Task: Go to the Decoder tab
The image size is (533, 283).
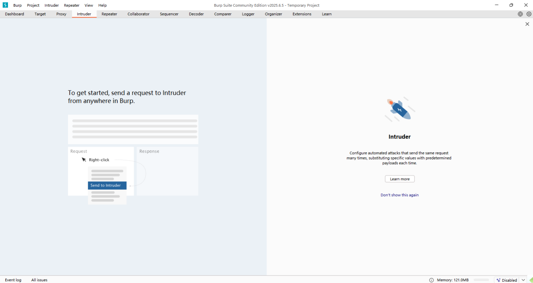Action: coord(196,14)
